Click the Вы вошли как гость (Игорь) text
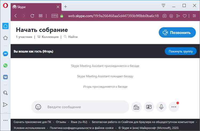 (33, 51)
